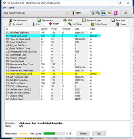This screenshot has height=139, width=134.
Task: Click the ID column header
Action: coord(23,29)
